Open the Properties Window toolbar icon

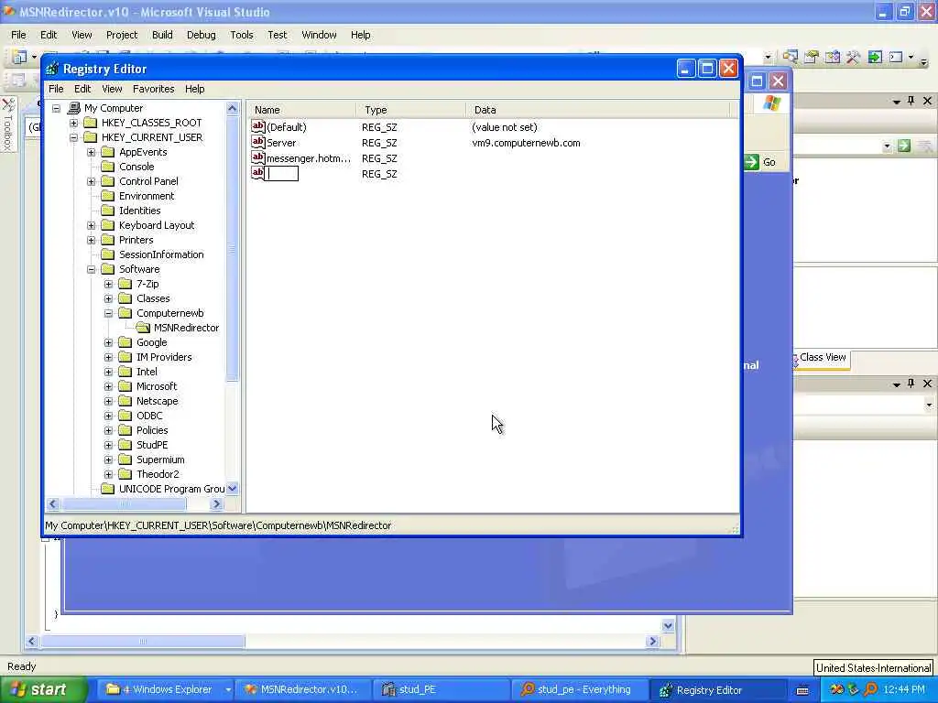812,58
